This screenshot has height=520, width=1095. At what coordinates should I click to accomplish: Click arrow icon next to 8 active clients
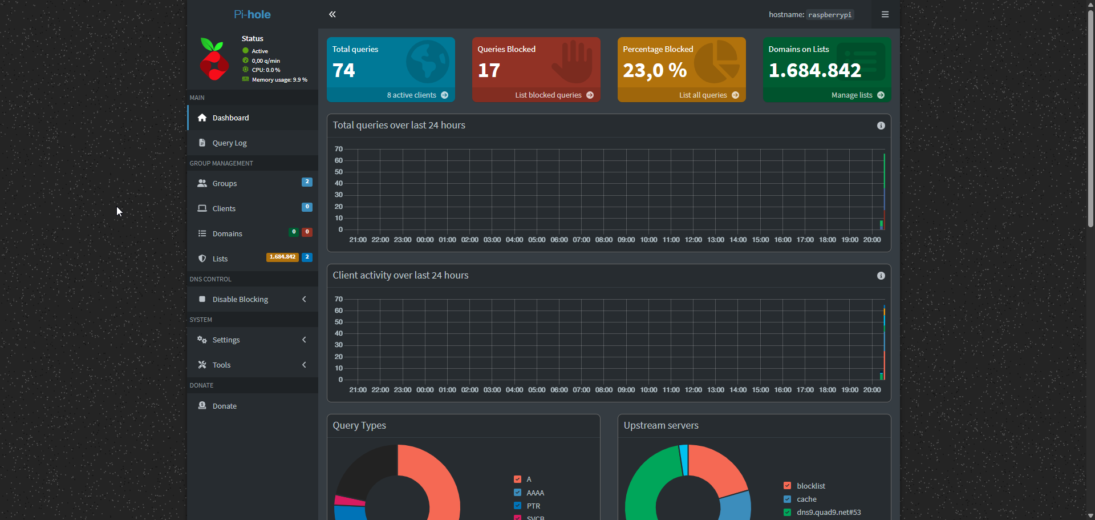[444, 95]
